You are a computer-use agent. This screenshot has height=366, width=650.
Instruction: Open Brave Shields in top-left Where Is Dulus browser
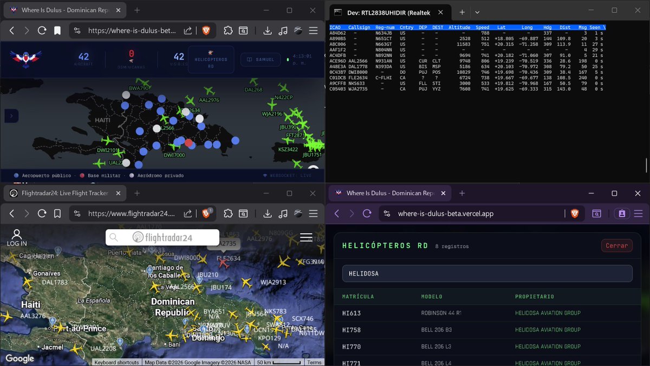tap(206, 31)
